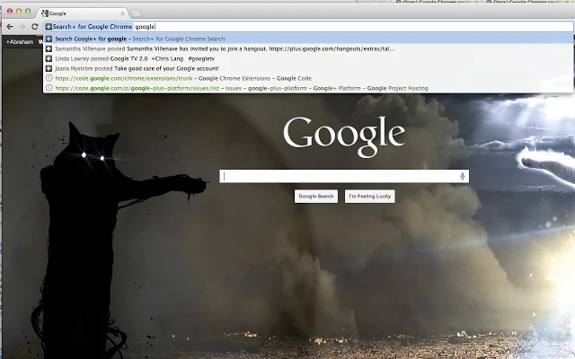Screen dimensions: 575x359
Task: Click the Search+ extension icon in the omnibox
Action: coord(49,26)
